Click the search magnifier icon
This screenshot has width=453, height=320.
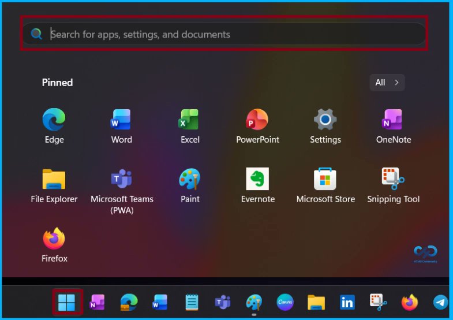(36, 34)
